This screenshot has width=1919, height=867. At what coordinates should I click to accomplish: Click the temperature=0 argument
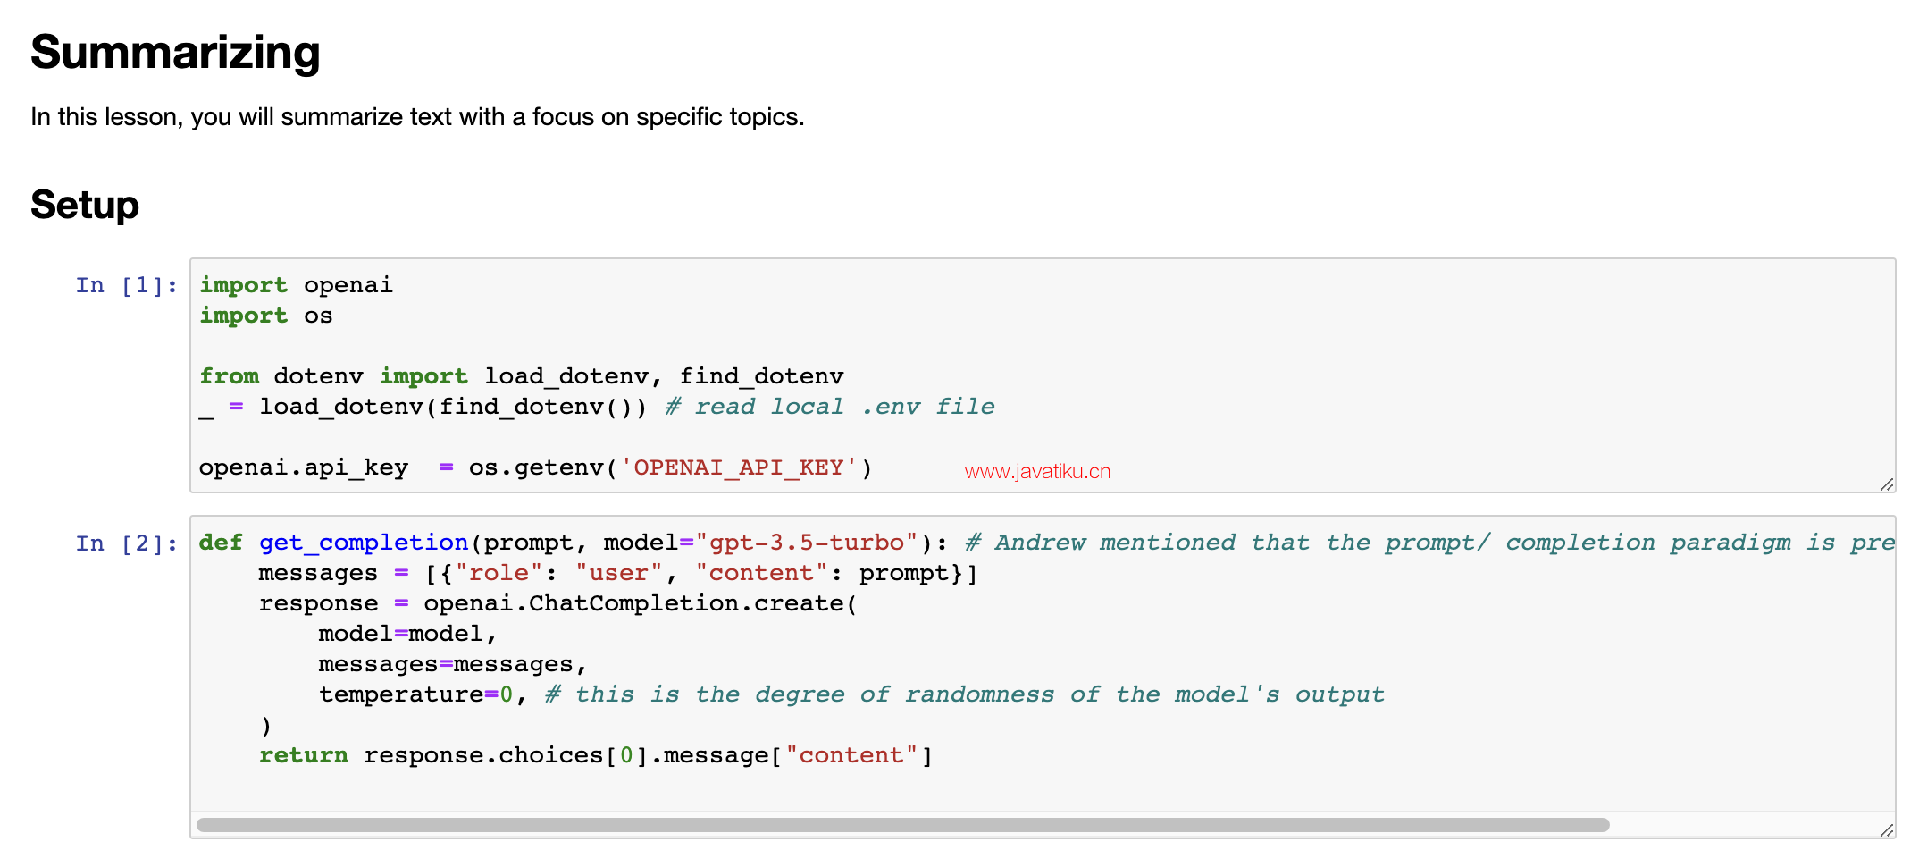(x=416, y=694)
